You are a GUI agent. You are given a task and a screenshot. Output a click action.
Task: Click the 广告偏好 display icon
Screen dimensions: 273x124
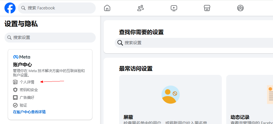click(x=15, y=97)
